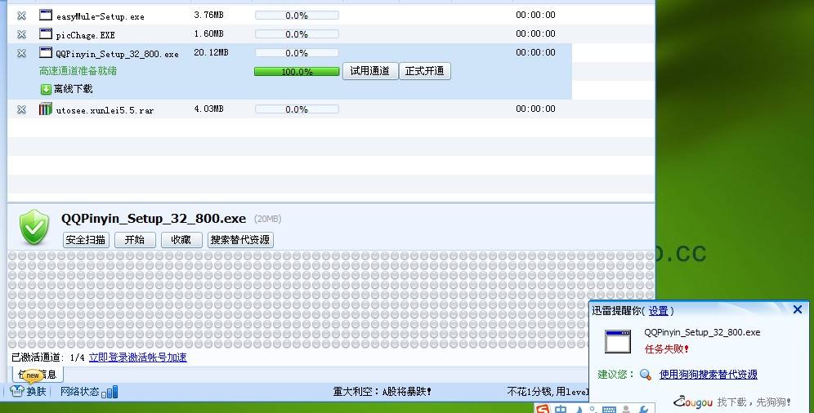This screenshot has height=413, width=814.
Task: Click the 3.76MB size value
Action: (x=208, y=15)
